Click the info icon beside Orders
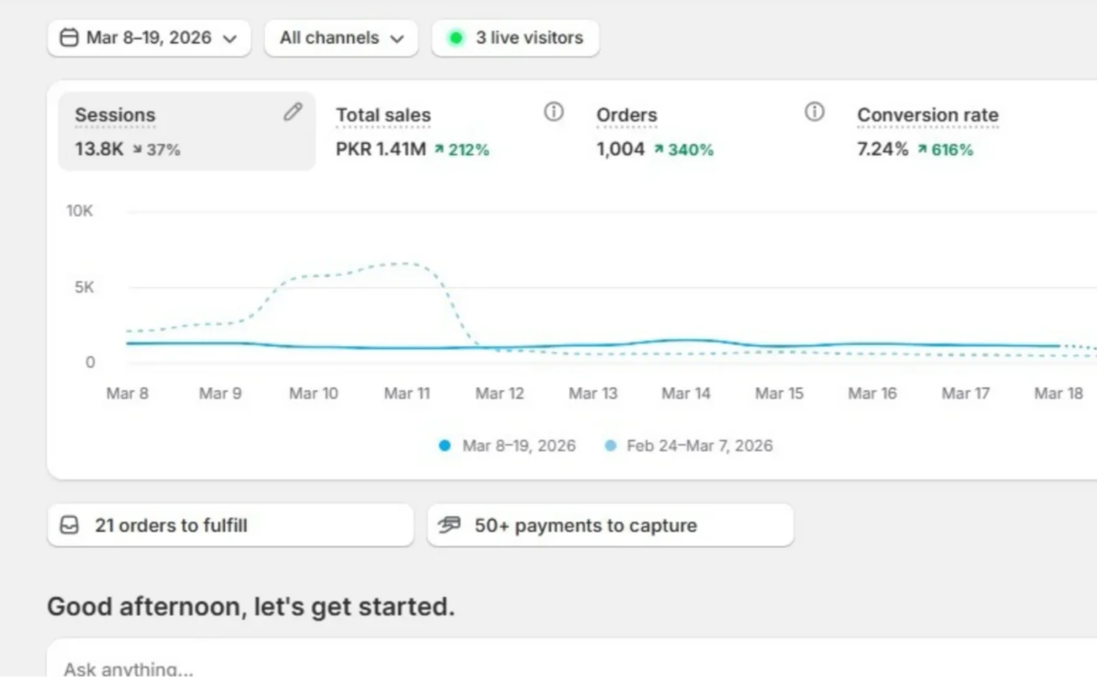Viewport: 1097px width, 677px height. tap(814, 112)
